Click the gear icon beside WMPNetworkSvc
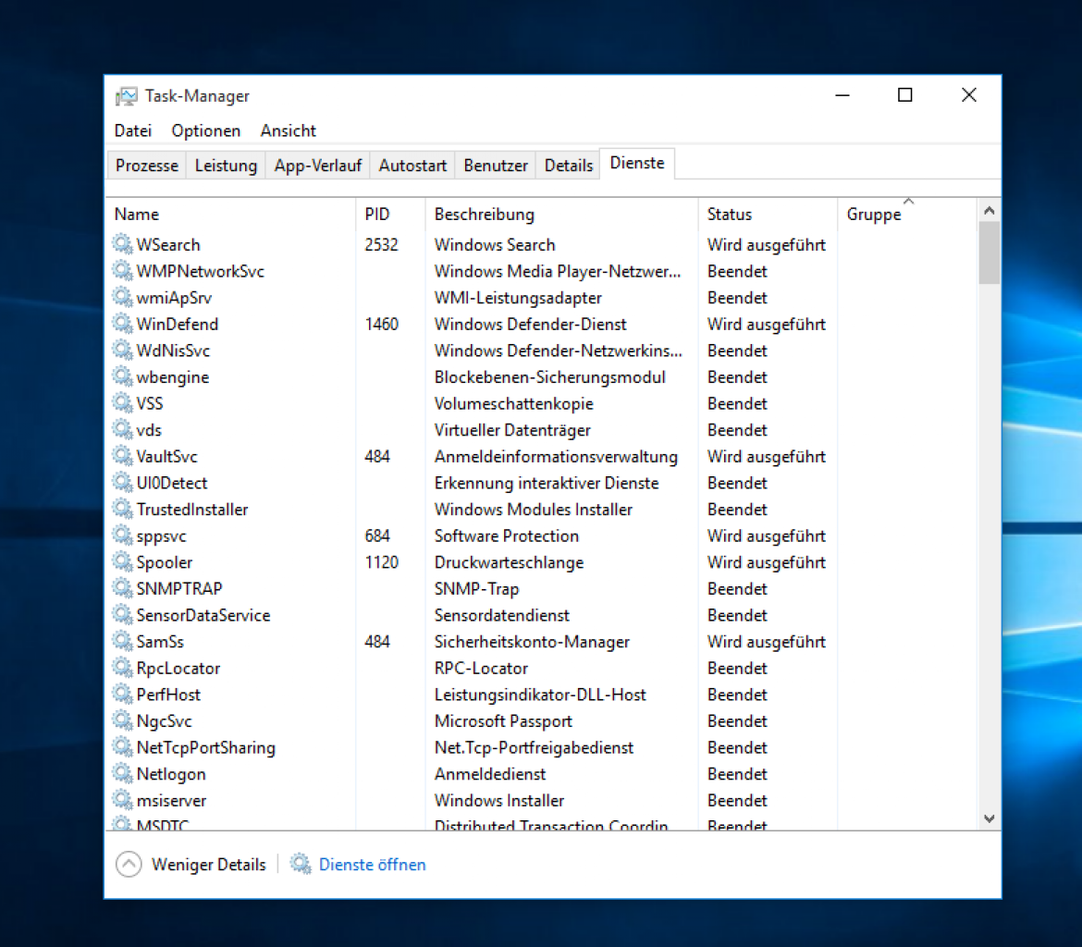The height and width of the screenshot is (947, 1082). coord(122,271)
